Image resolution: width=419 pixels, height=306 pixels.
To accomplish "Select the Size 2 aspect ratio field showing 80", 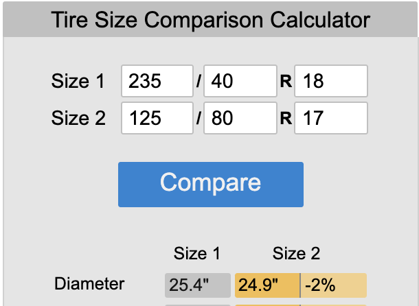I will click(x=240, y=118).
